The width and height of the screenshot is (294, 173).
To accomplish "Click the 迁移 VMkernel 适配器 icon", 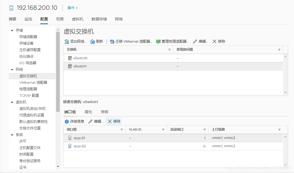I will coord(112,42).
